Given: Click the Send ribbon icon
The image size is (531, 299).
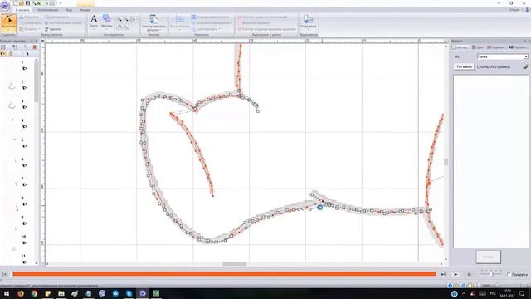Looking at the screenshot, I should point(308,20).
